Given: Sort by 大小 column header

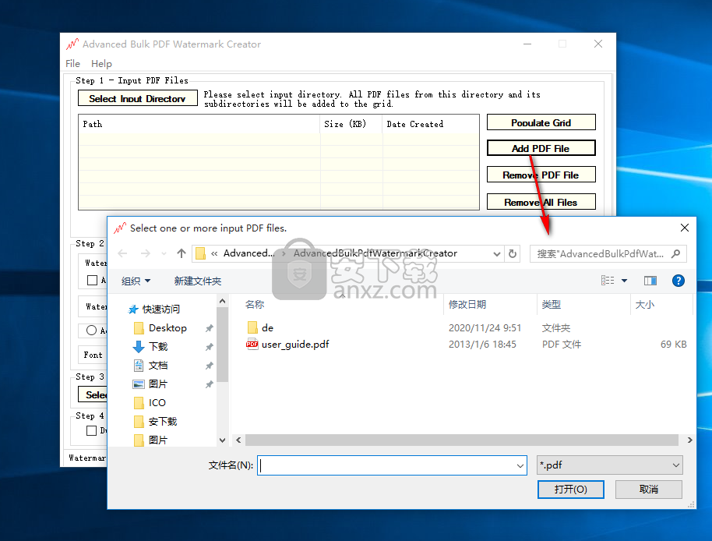Looking at the screenshot, I should tap(644, 304).
